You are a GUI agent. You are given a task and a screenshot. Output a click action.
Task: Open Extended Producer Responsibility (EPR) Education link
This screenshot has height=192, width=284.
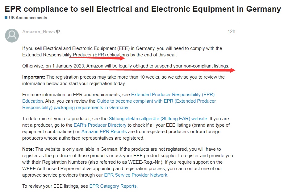tap(173, 95)
